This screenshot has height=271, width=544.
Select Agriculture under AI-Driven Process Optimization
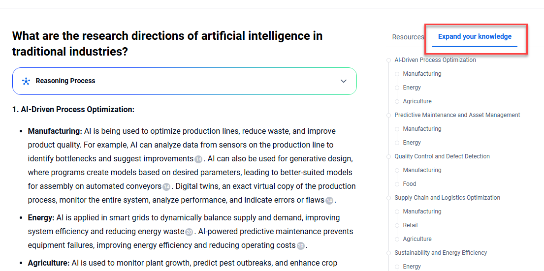417,101
